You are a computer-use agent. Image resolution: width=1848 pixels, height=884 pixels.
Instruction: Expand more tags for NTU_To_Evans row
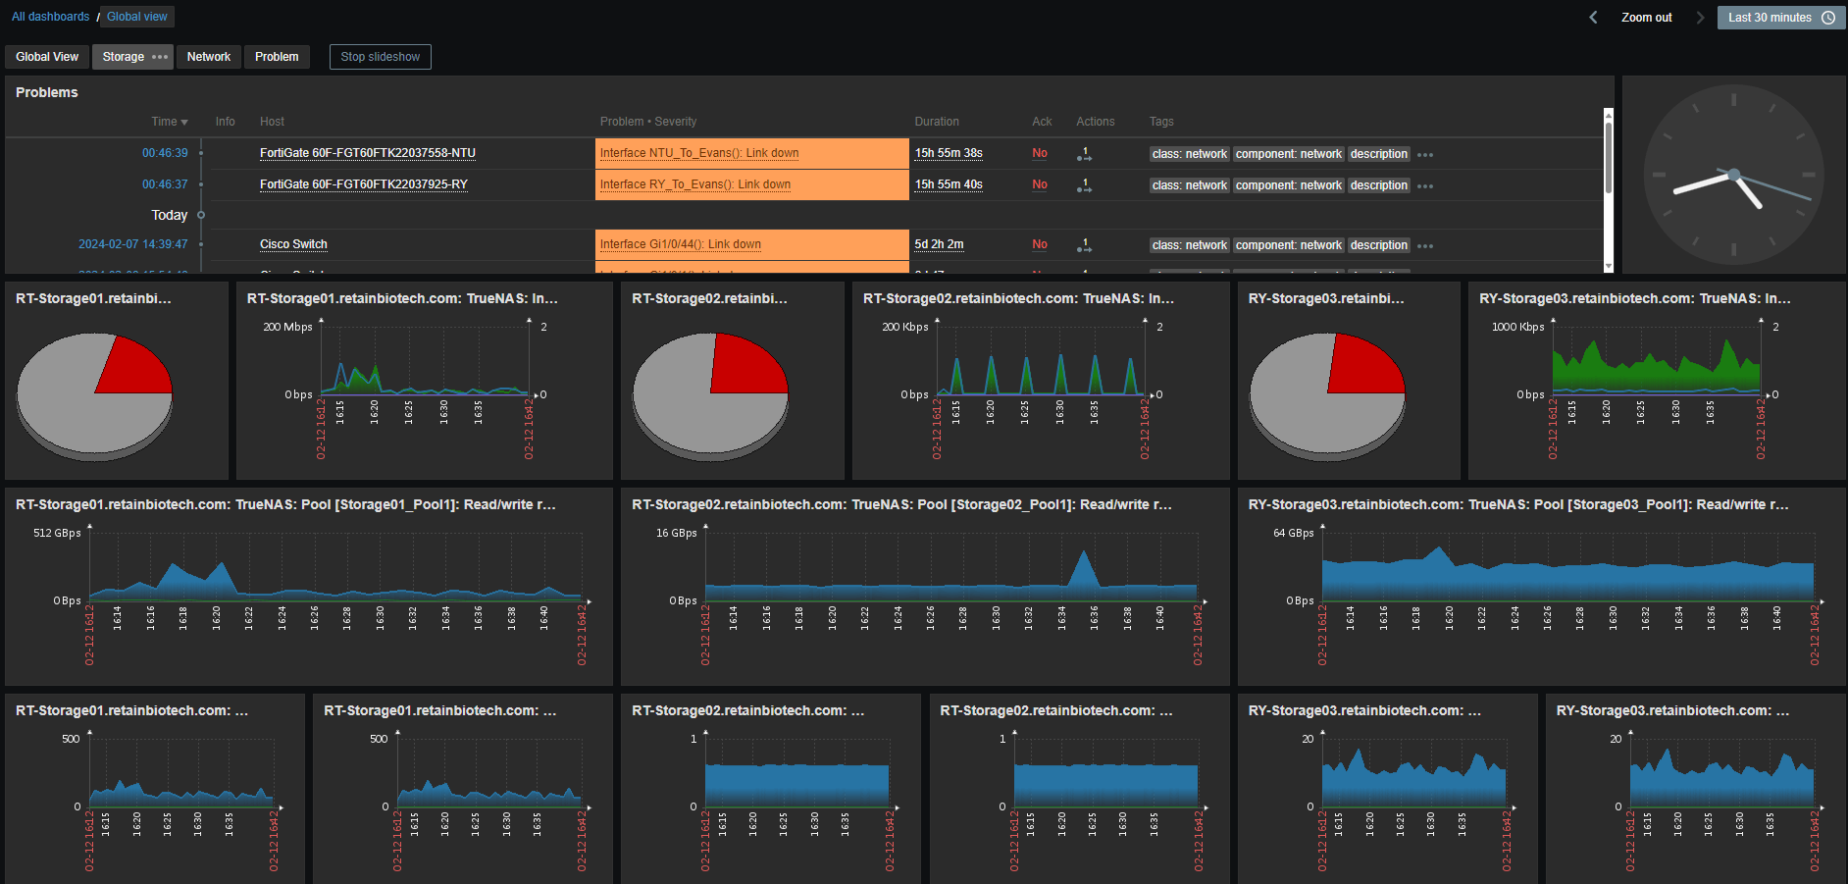pos(1425,155)
